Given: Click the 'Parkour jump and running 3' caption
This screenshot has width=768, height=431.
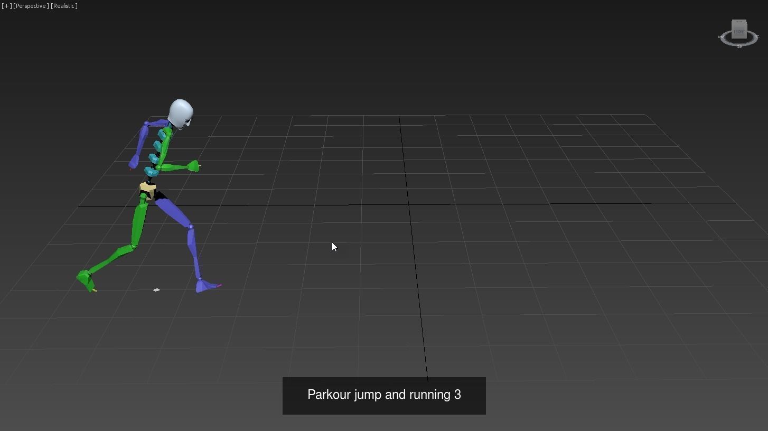Looking at the screenshot, I should tap(384, 395).
